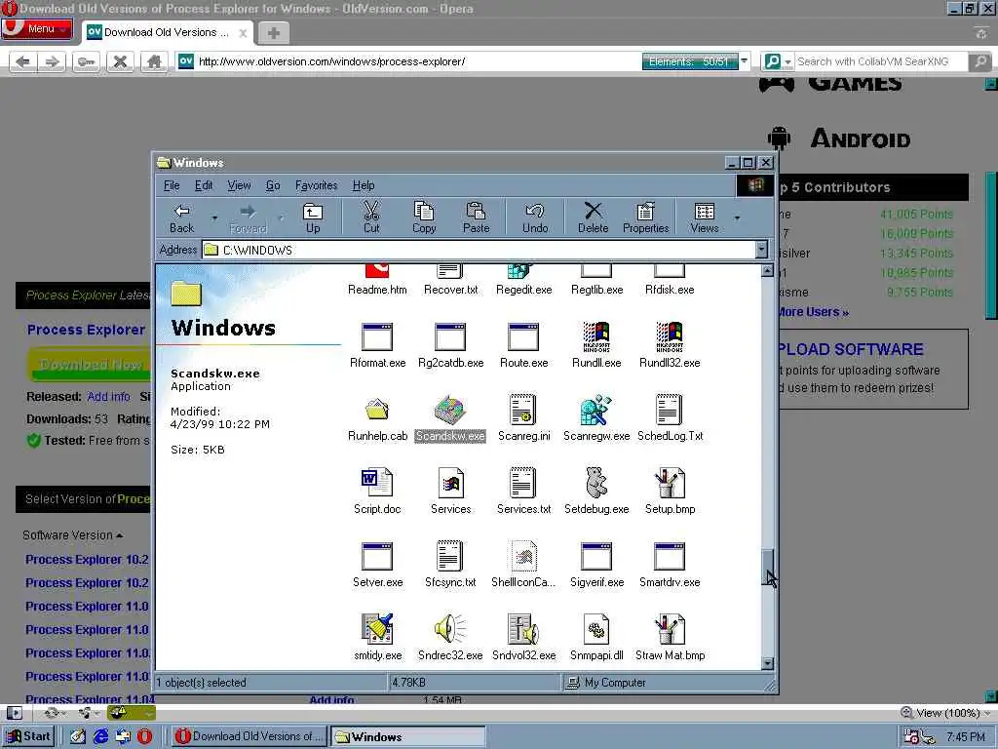Click the Start button
This screenshot has width=998, height=749.
coord(28,736)
